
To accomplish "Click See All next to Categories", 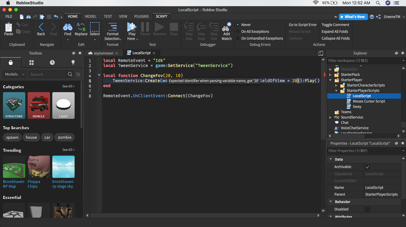I will [x=68, y=86].
